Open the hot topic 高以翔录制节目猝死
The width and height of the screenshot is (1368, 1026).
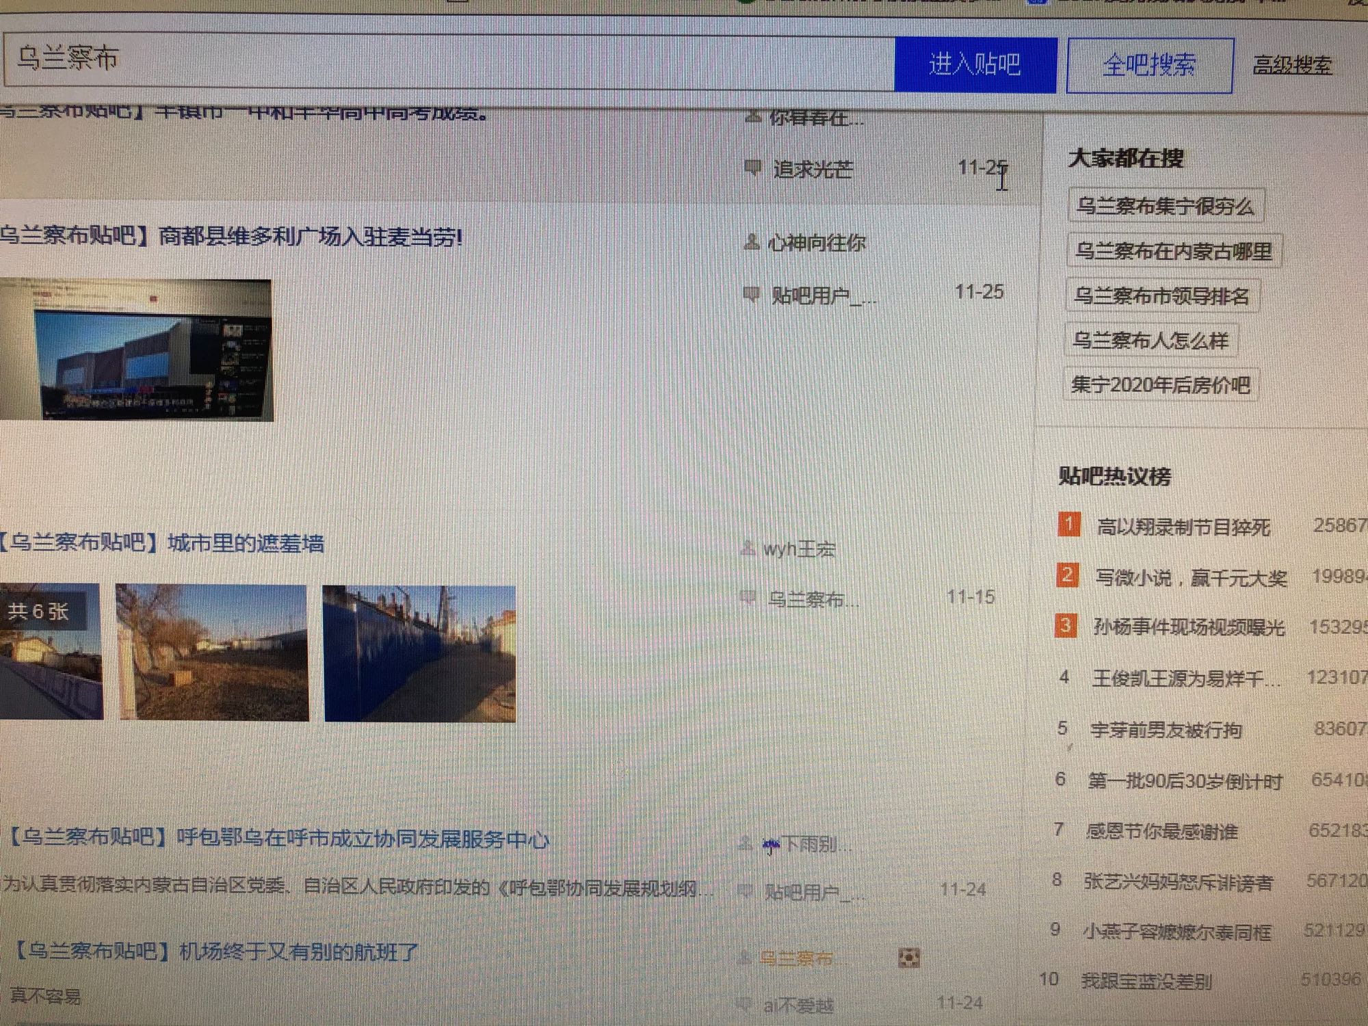click(x=1183, y=527)
